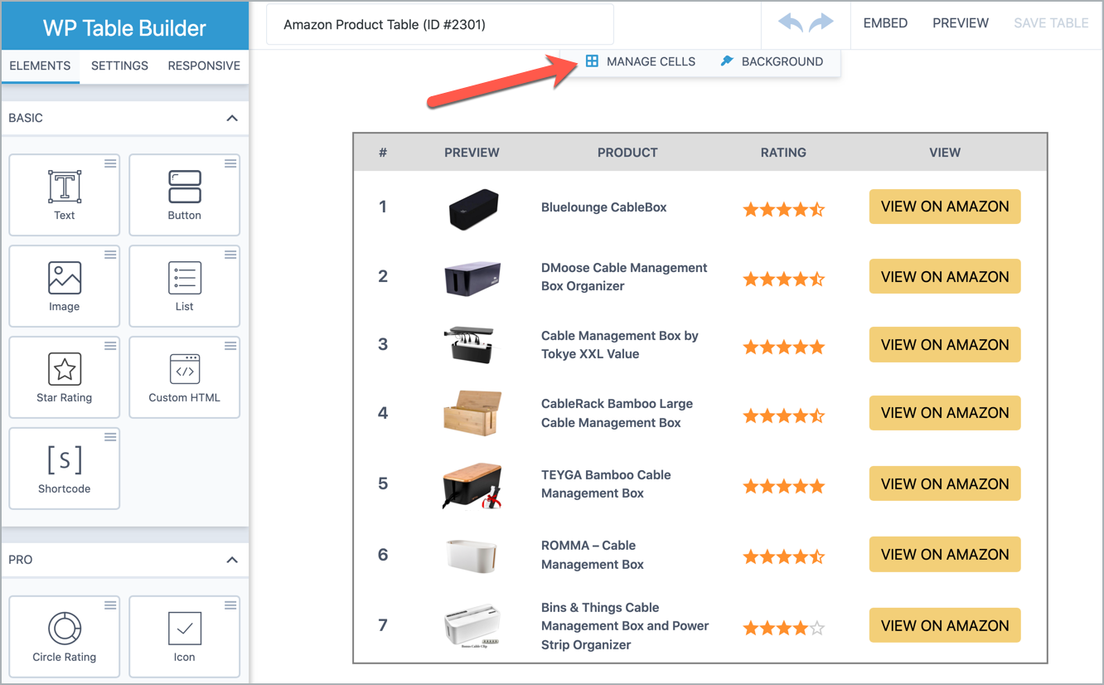
Task: Edit the Amazon Product Table name field
Action: (x=439, y=24)
